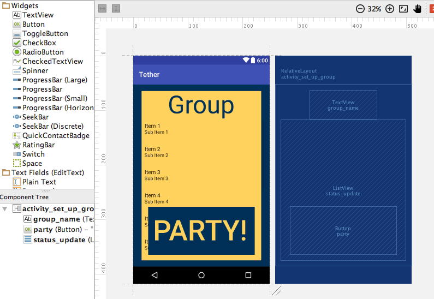
Task: Select ProgressBar (Horizontal) palette entry
Action: (x=53, y=107)
